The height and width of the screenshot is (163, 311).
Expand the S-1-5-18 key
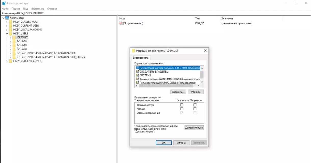(x=10, y=42)
